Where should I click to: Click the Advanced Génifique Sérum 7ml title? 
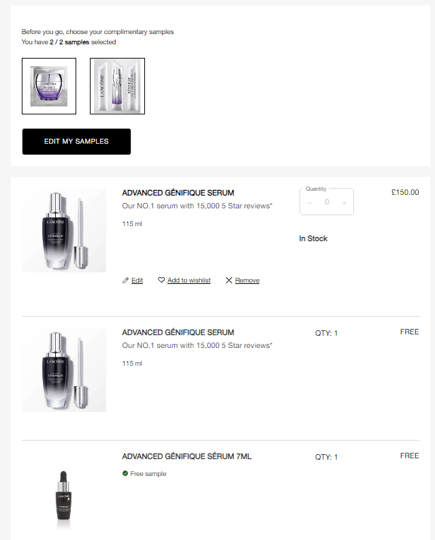pos(187,456)
